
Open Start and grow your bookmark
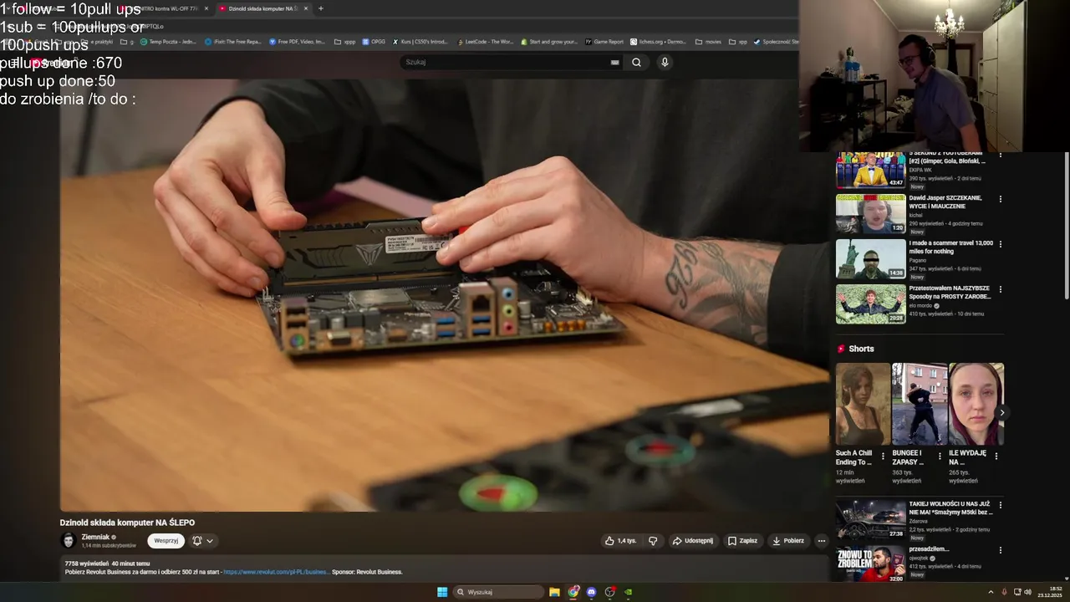549,41
